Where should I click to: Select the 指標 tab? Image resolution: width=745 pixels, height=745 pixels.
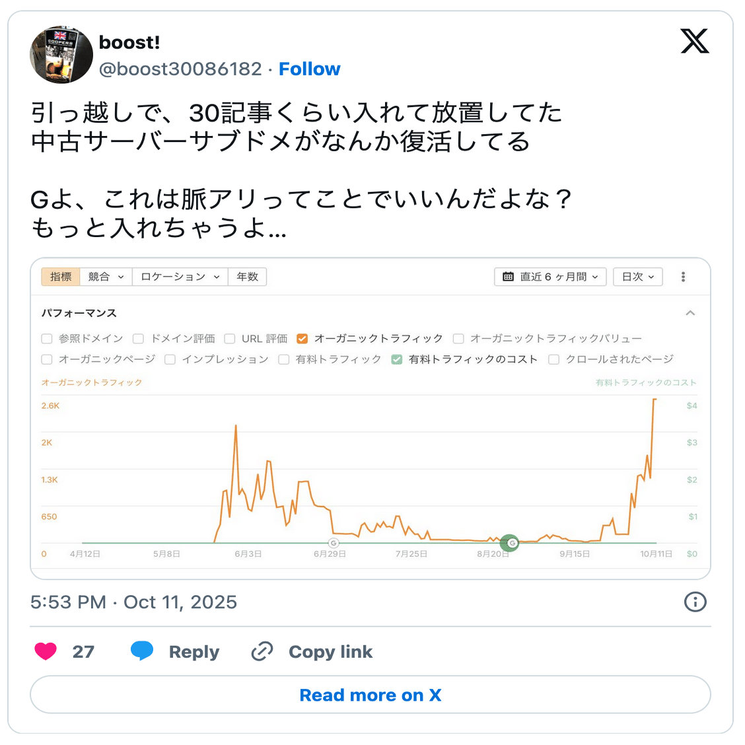61,277
